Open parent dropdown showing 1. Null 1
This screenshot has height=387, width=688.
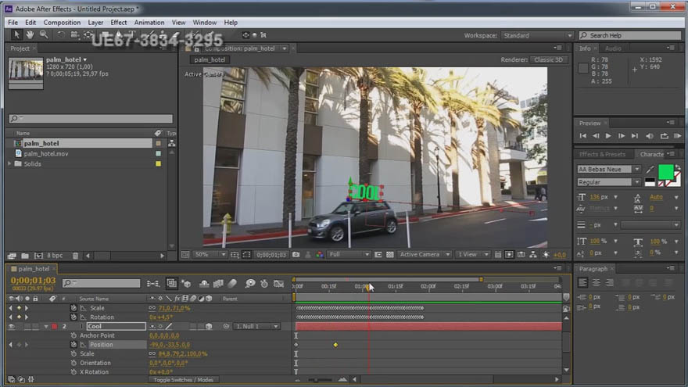coord(256,327)
